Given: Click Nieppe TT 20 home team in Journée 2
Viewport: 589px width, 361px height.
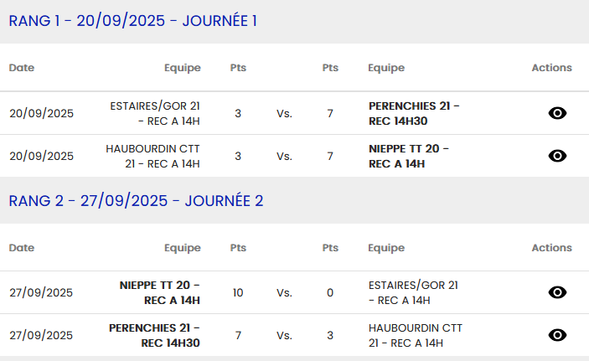Looking at the screenshot, I should 160,292.
